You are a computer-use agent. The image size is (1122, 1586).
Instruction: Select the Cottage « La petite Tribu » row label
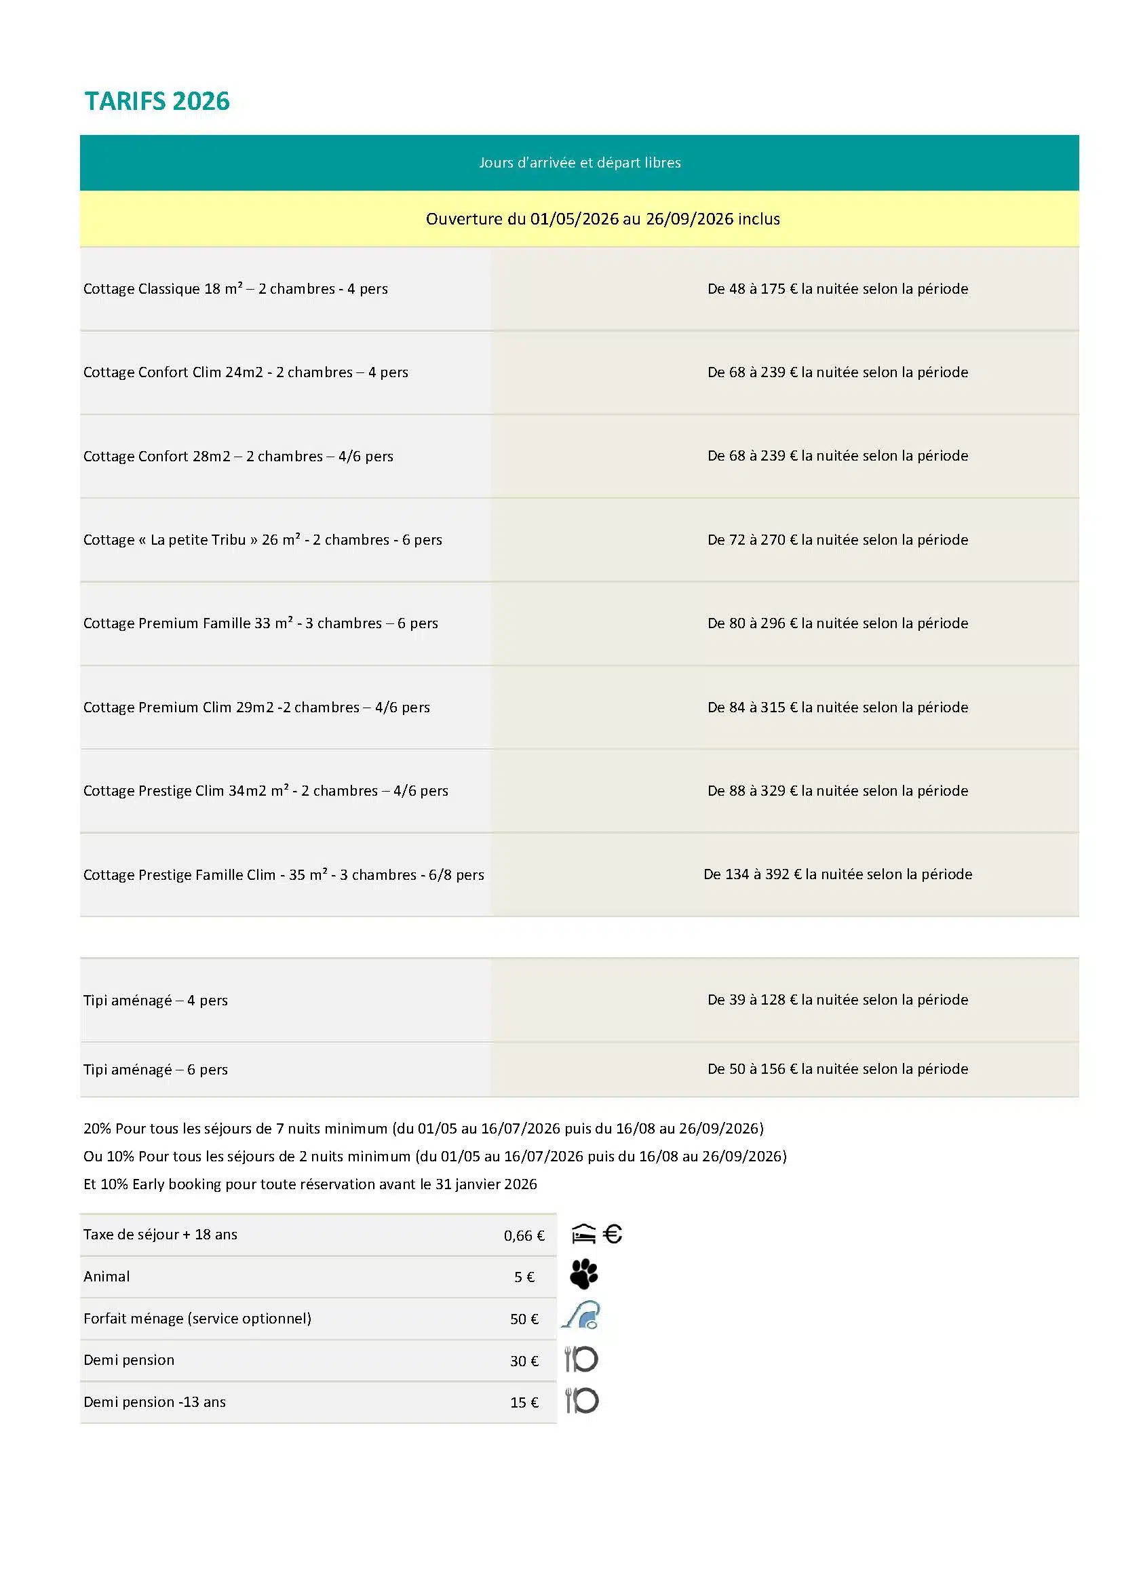263,539
